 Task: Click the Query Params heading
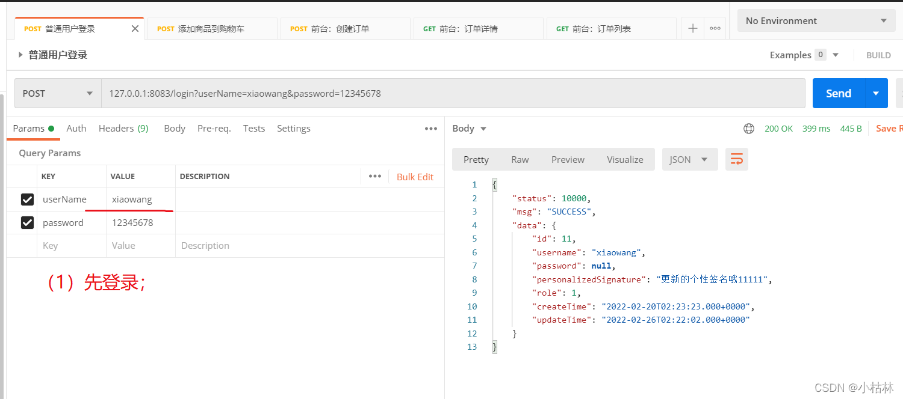coord(49,153)
